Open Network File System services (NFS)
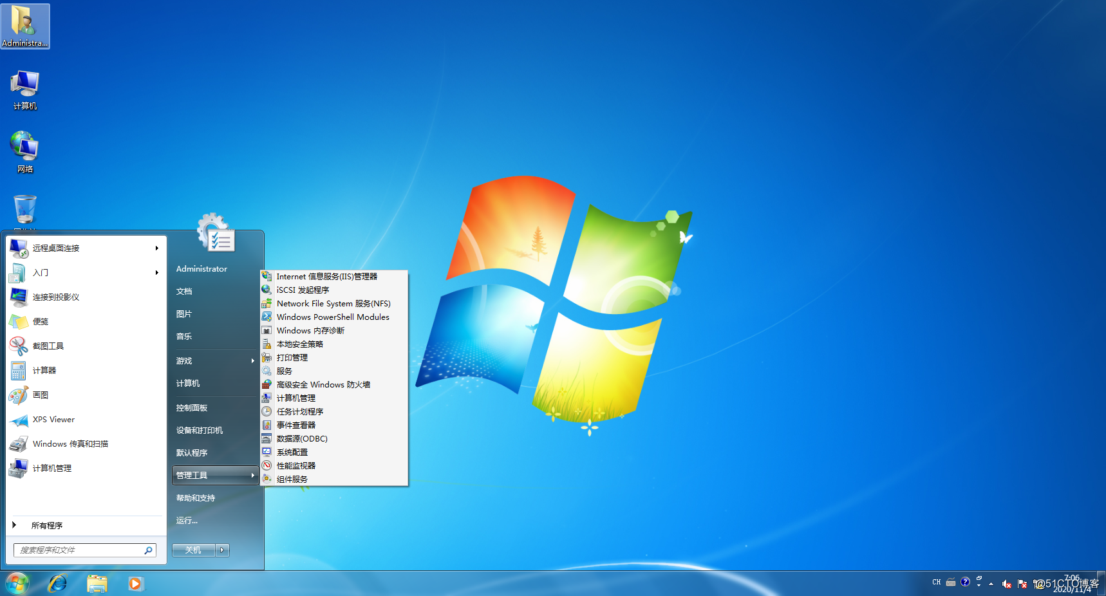The image size is (1106, 596). click(x=334, y=303)
